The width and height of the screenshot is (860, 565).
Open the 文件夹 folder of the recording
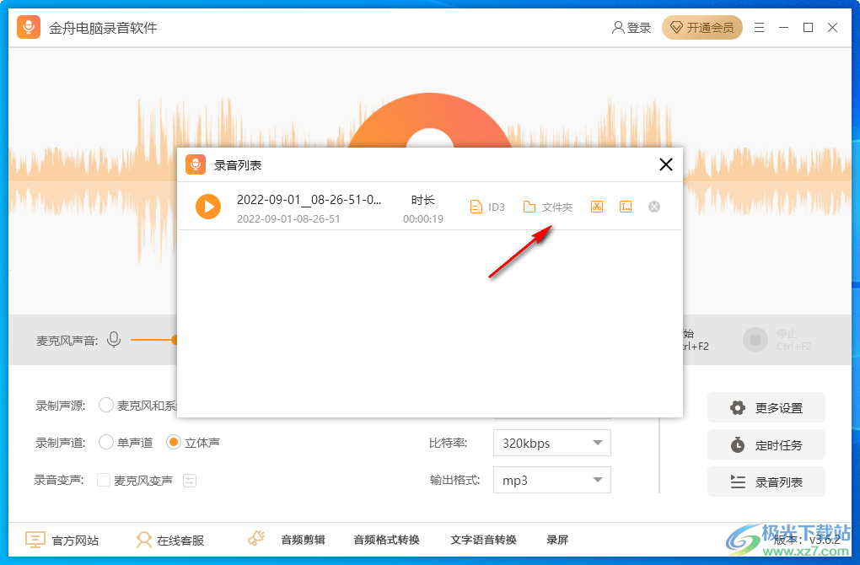pos(547,206)
